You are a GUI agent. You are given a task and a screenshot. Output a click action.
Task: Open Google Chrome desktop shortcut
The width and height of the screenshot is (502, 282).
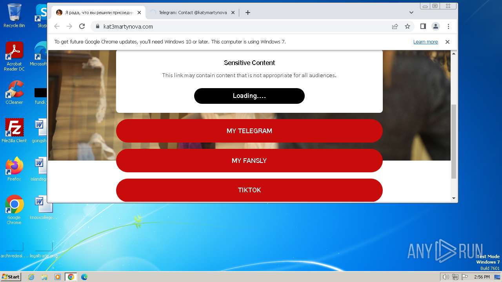tap(14, 210)
